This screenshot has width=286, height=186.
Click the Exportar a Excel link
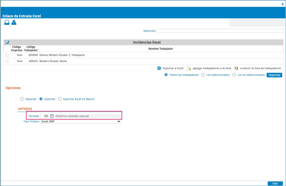pos(173,68)
